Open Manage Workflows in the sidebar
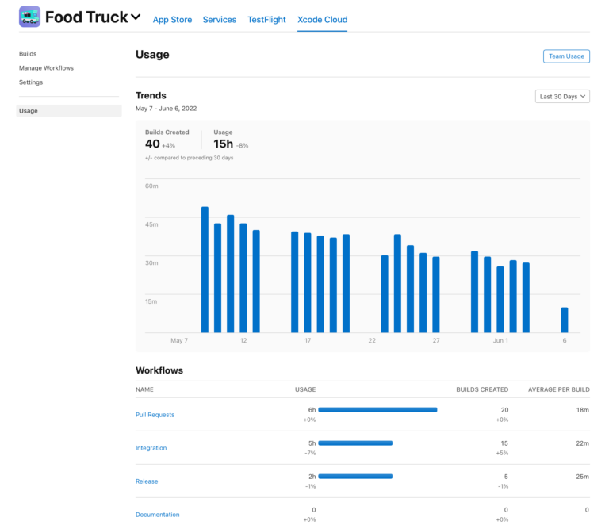The image size is (609, 525). tap(46, 68)
